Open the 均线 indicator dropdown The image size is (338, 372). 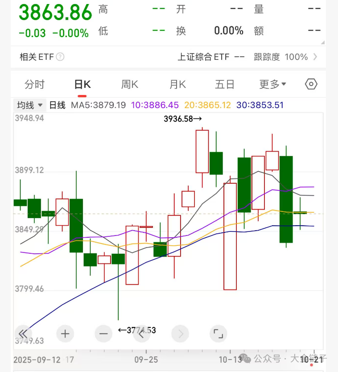point(30,105)
